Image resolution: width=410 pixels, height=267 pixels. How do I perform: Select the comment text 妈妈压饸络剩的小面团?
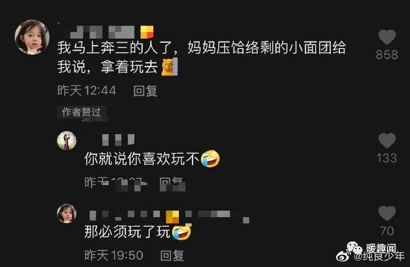260,48
